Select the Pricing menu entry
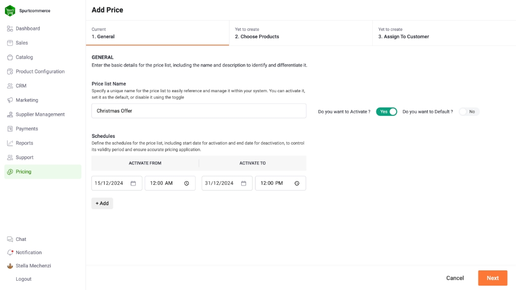 pos(43,172)
